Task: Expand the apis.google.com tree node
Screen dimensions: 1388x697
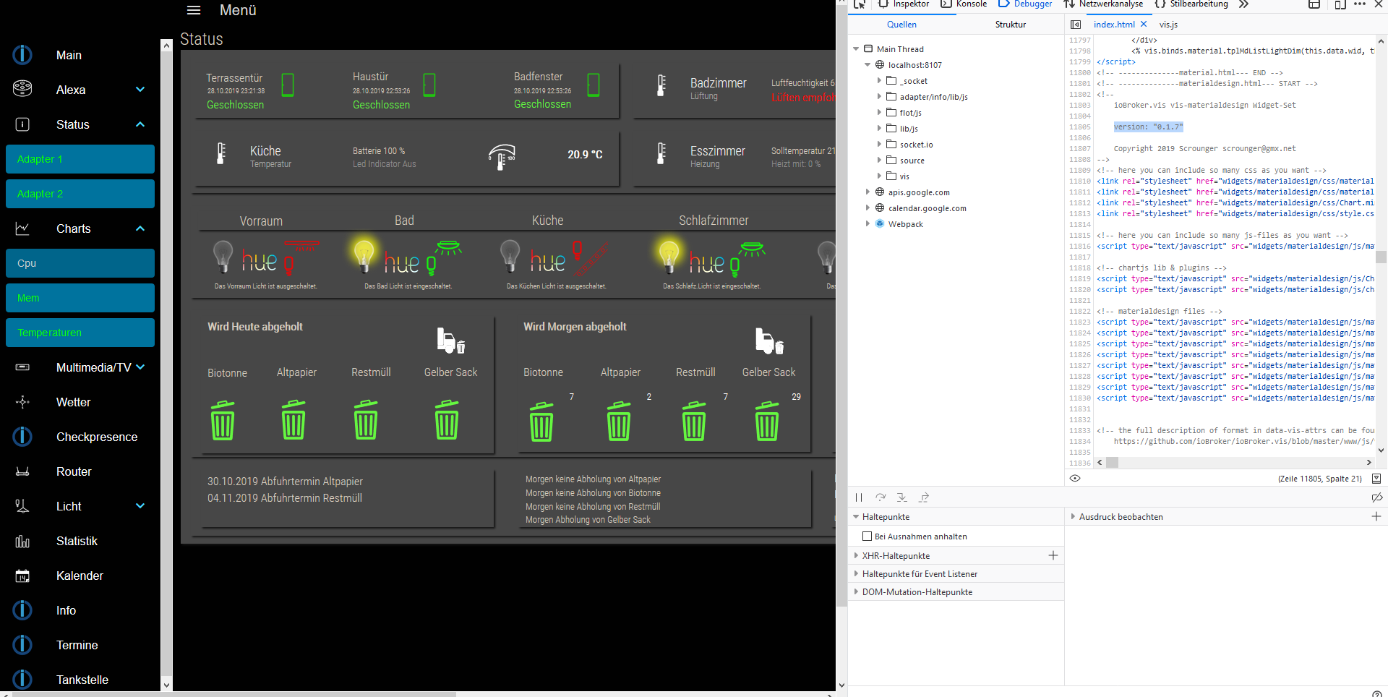Action: click(867, 192)
